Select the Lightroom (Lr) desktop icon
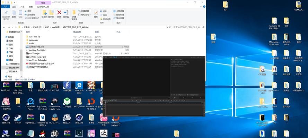This screenshot has width=308, height=138. [79, 133]
